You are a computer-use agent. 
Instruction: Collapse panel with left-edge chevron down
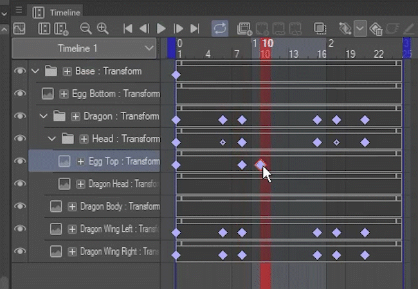coord(4,13)
